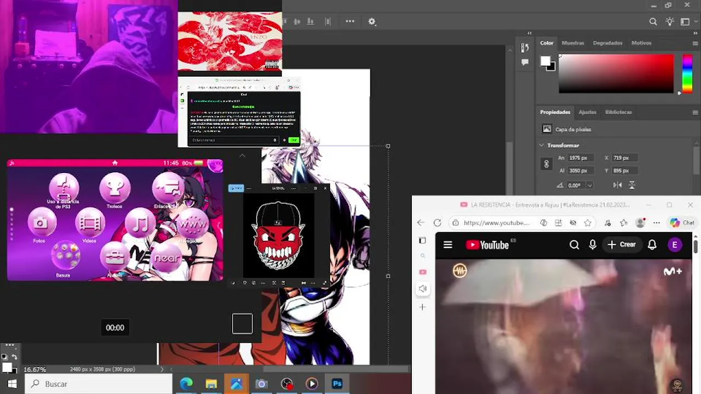The height and width of the screenshot is (394, 701).
Task: Open Photoshop options bar gear settings
Action: (x=372, y=21)
